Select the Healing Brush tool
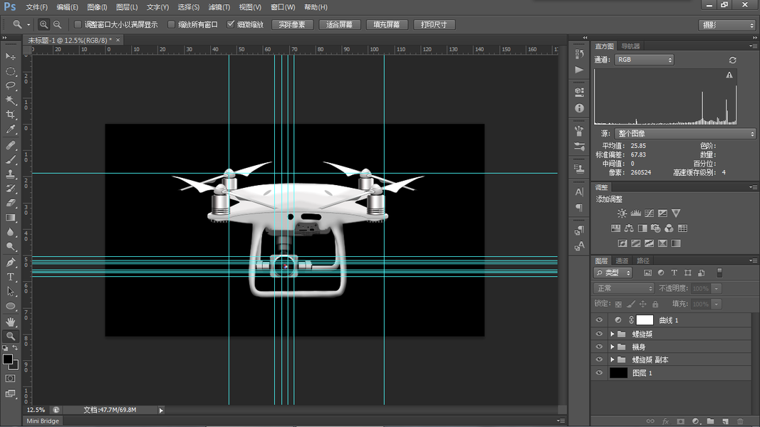760x427 pixels. 10,145
